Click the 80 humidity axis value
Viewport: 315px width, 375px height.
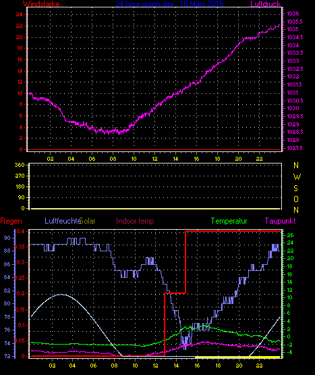coord(7,304)
